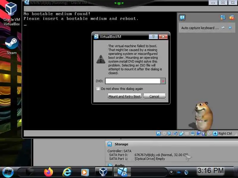The height and width of the screenshot is (178, 238).
Task: Open Oracle VM VirtualBox desktop shortcut
Action: point(11,14)
